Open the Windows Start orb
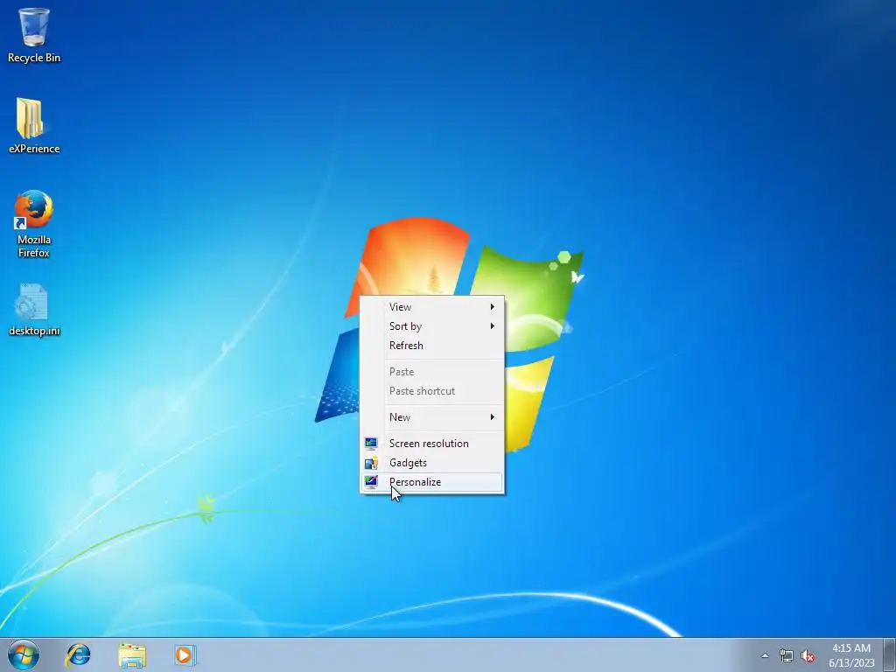Image resolution: width=896 pixels, height=672 pixels. pyautogui.click(x=24, y=654)
